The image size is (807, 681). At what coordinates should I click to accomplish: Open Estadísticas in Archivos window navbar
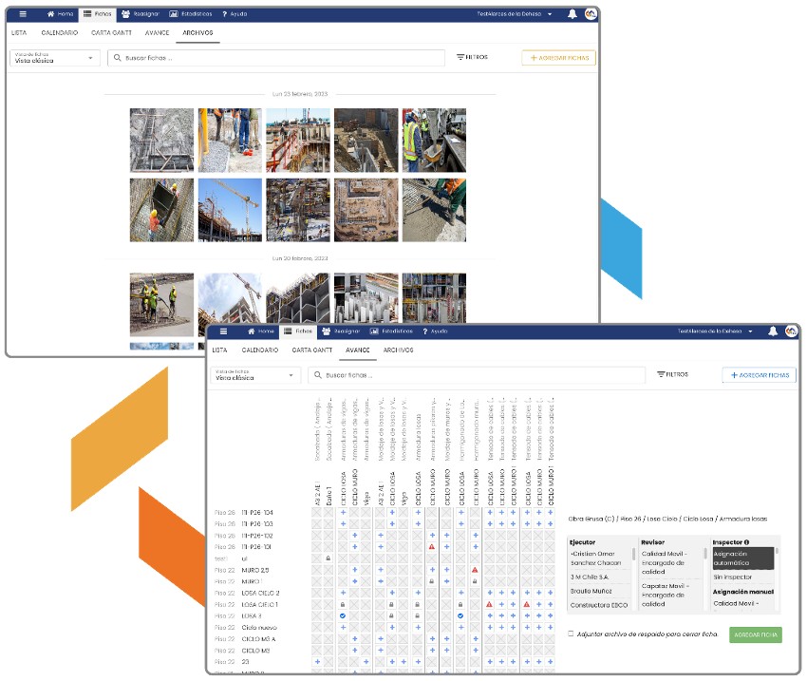click(191, 14)
